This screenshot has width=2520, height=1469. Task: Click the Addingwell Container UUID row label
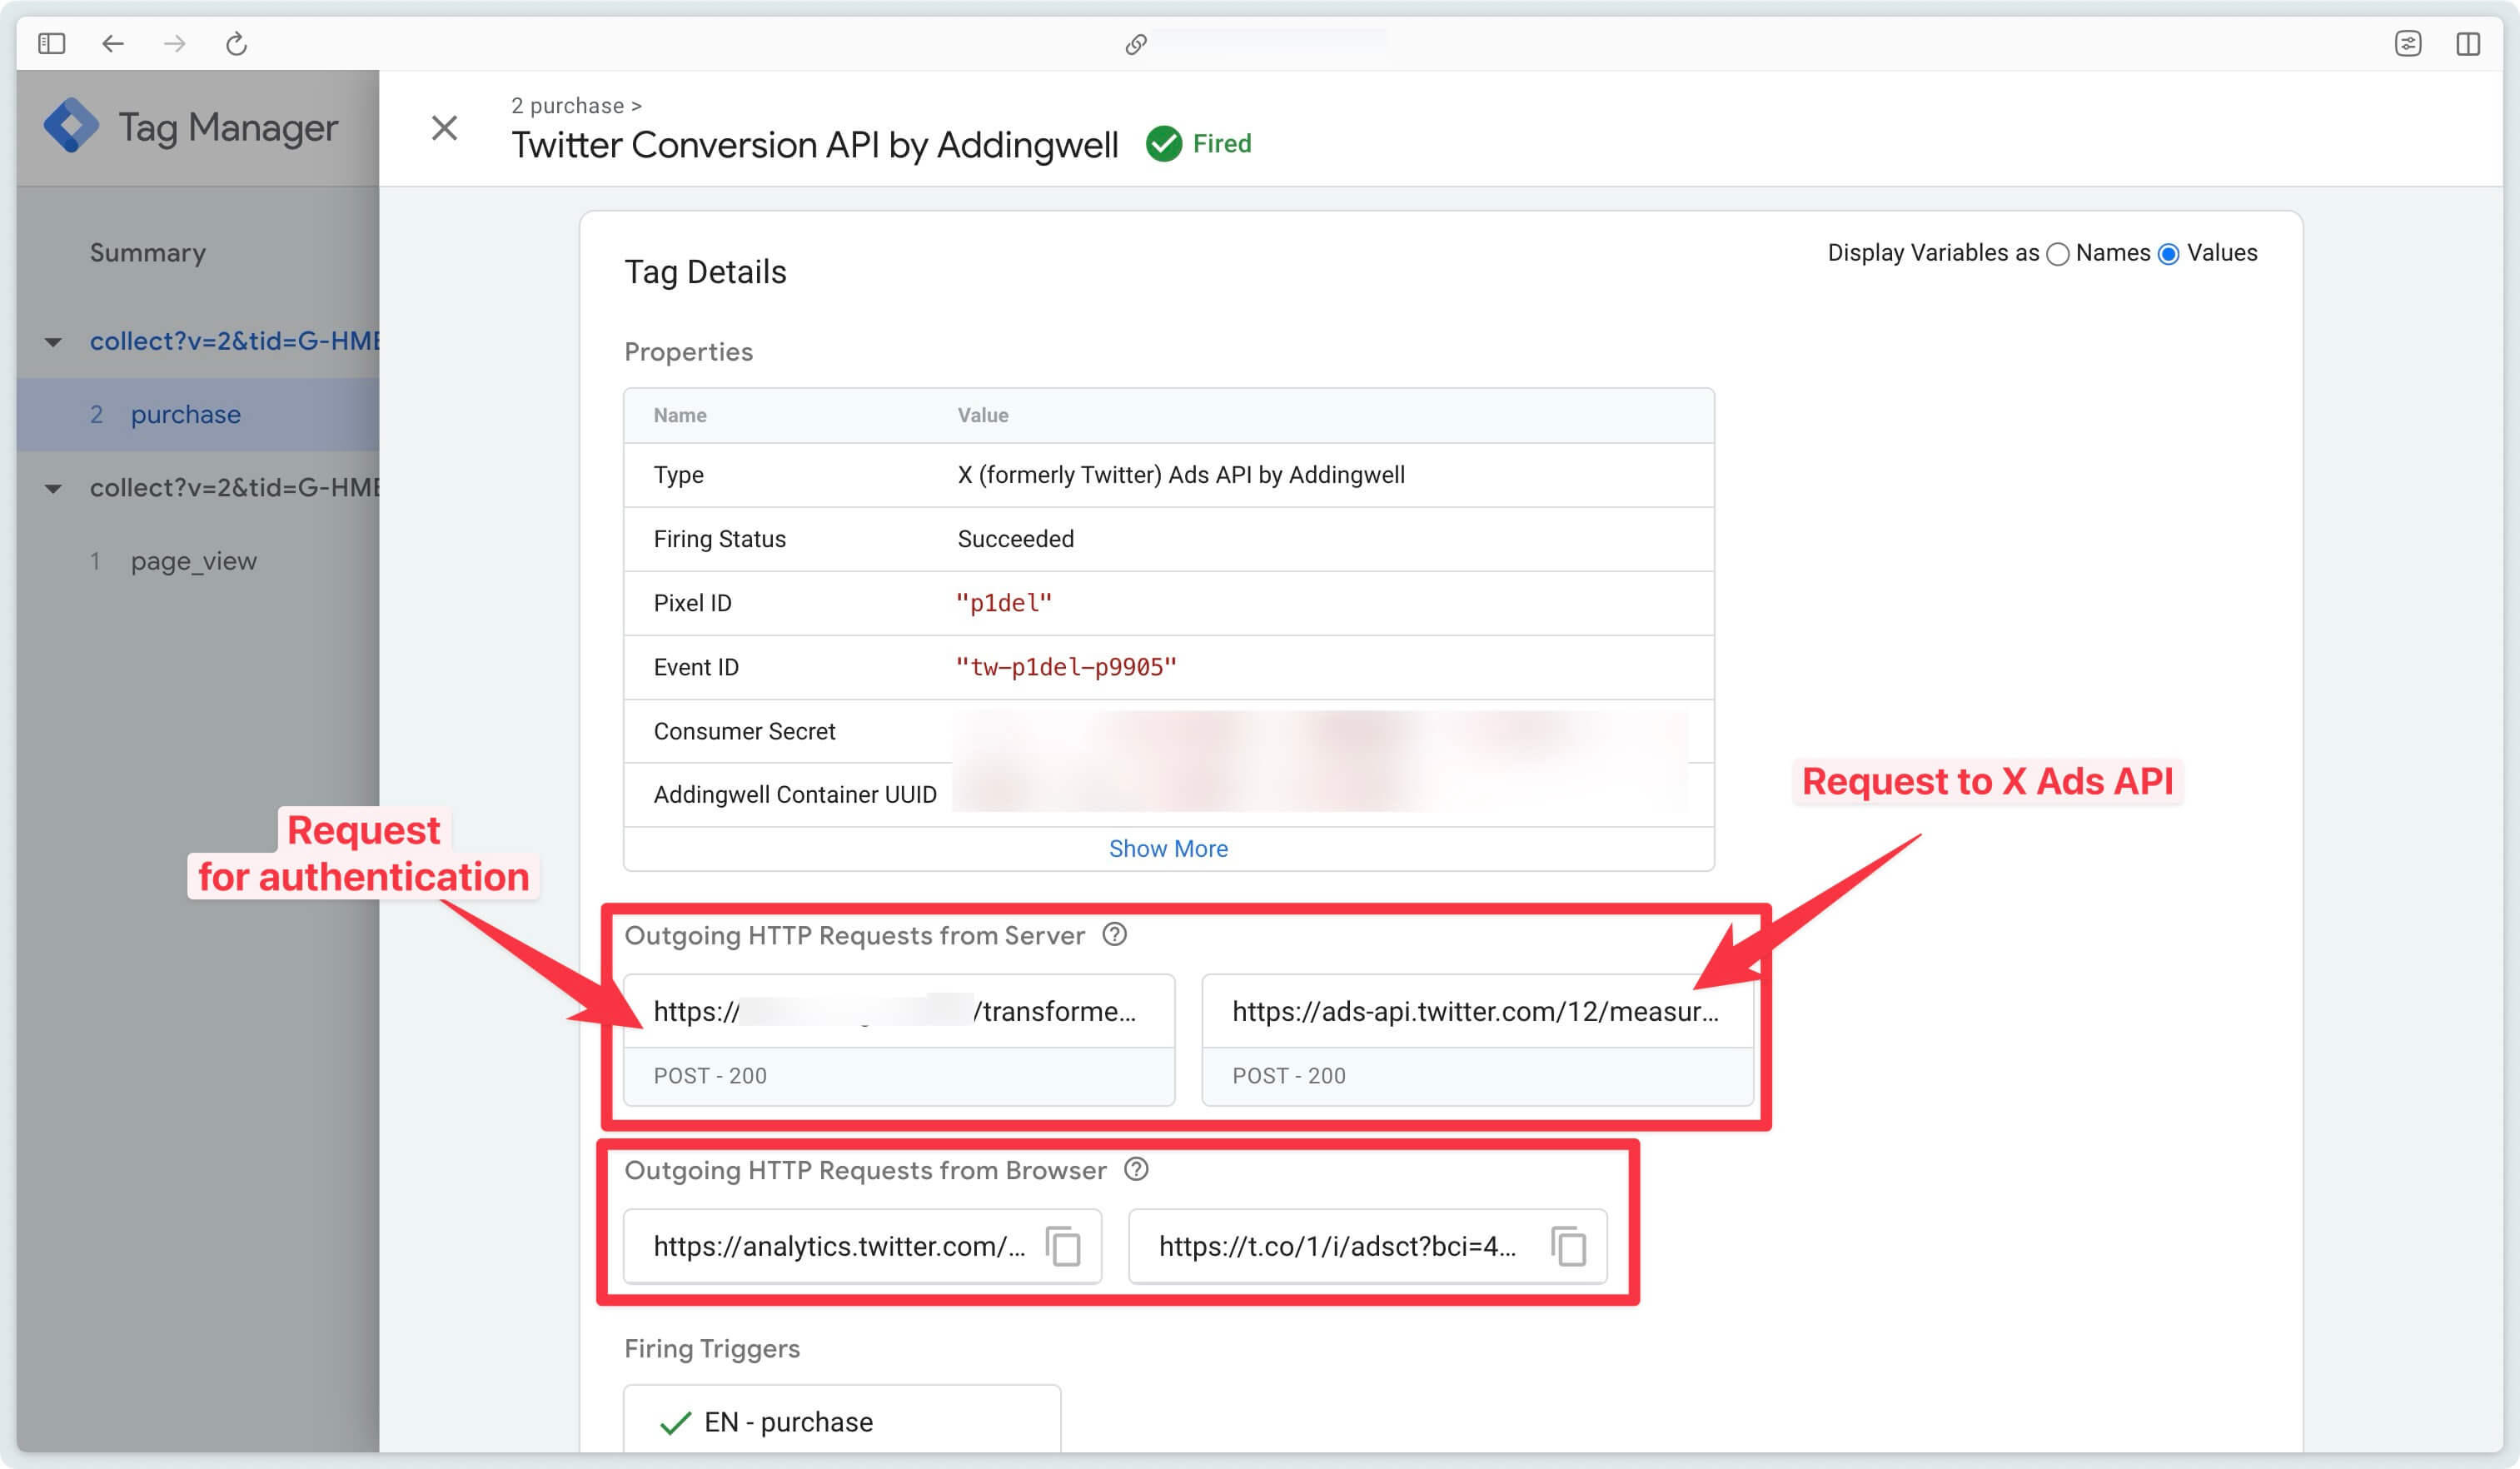coord(795,794)
